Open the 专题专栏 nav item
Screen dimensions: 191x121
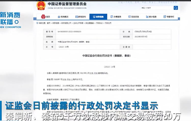[x=169, y=17]
